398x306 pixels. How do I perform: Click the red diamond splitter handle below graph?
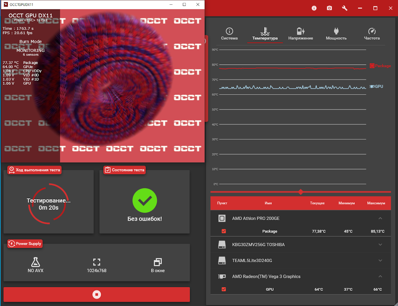(x=301, y=192)
